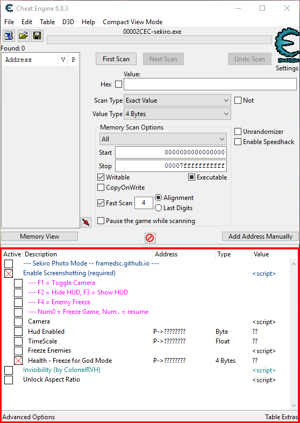Click the Fast Scan alignment value field
This screenshot has width=300, height=423.
click(x=144, y=203)
